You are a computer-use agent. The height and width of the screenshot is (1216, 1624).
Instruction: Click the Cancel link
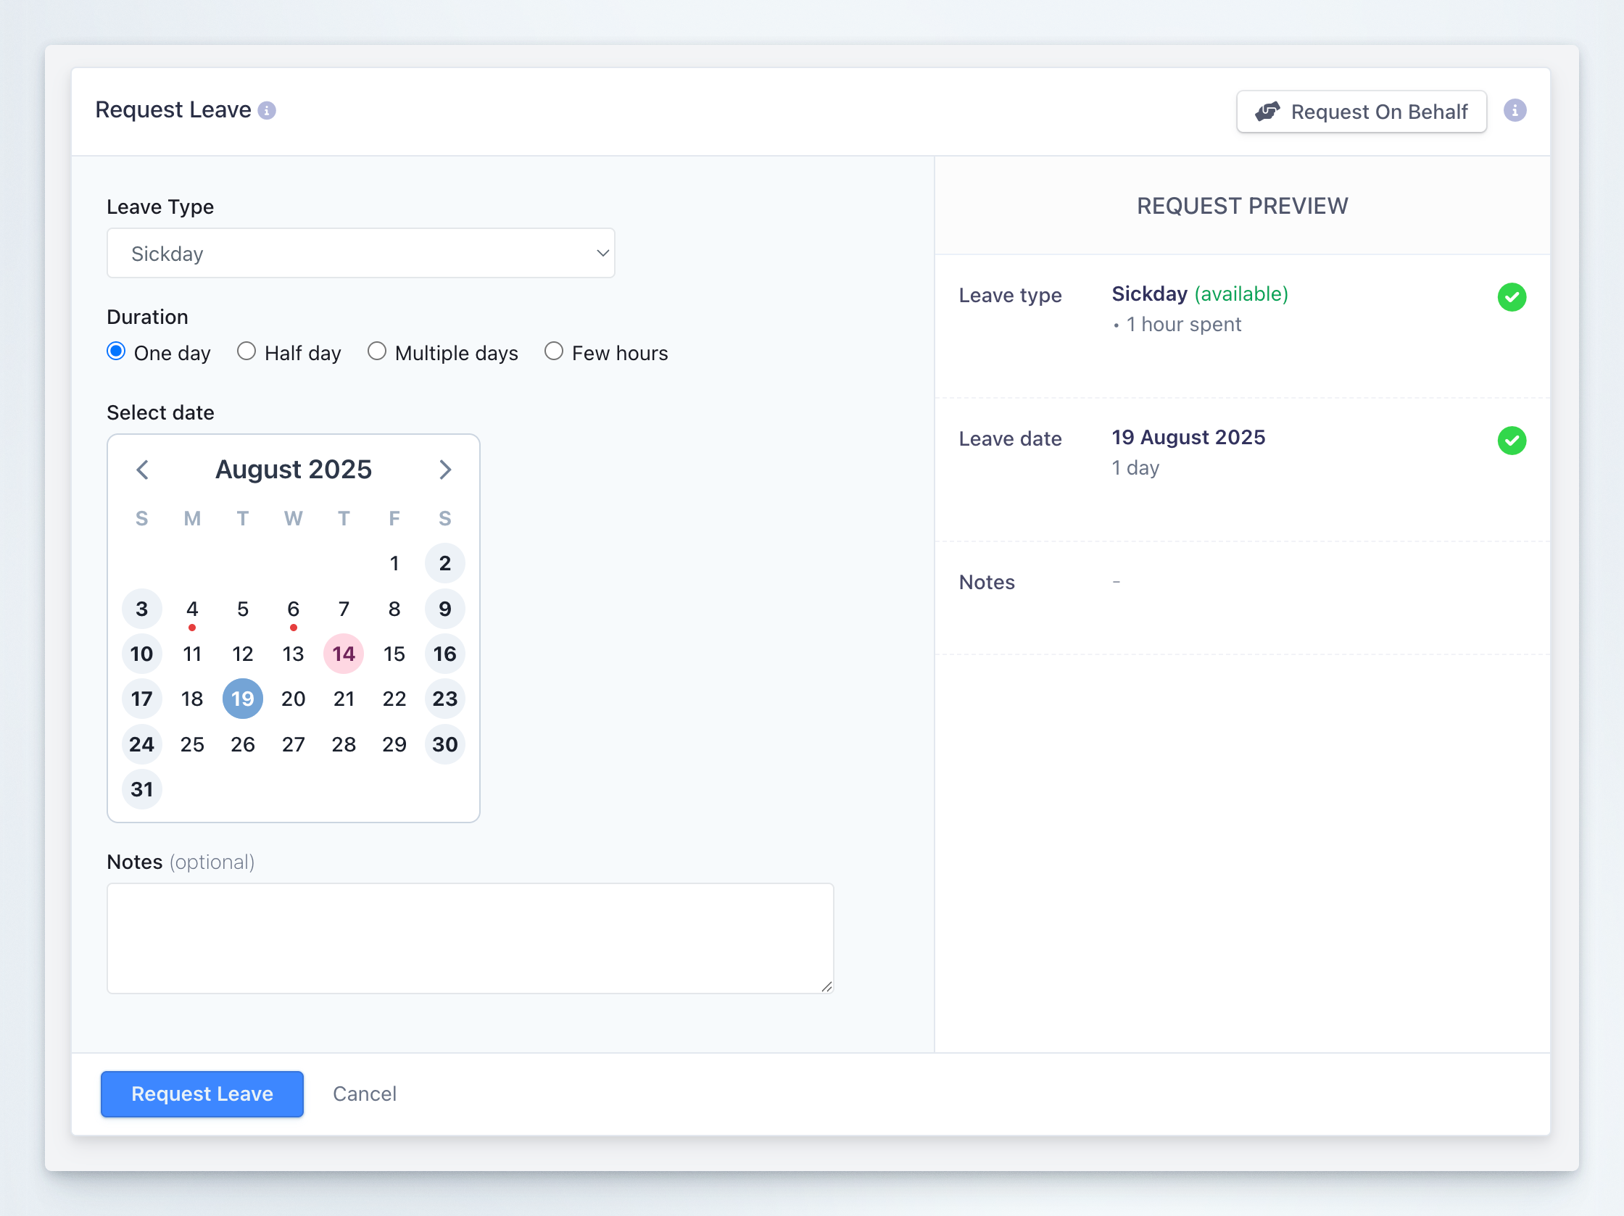click(x=364, y=1094)
